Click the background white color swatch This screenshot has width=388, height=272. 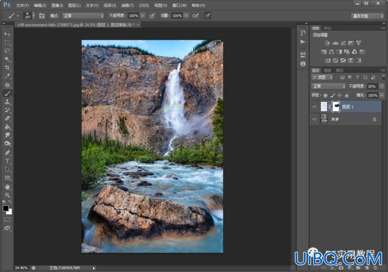tap(10, 212)
